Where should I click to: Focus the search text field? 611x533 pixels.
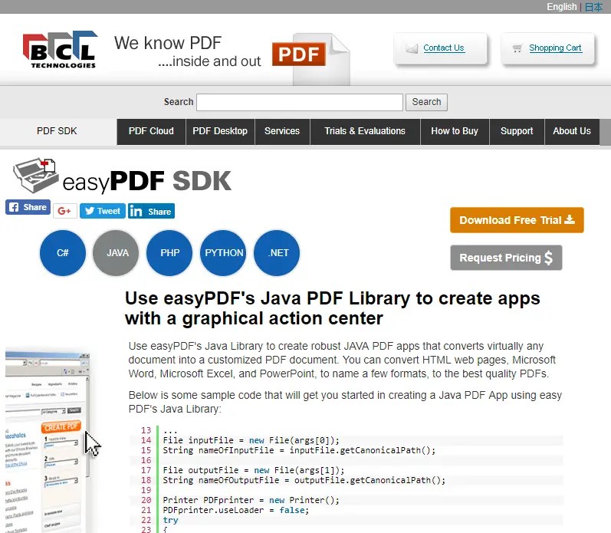point(300,102)
